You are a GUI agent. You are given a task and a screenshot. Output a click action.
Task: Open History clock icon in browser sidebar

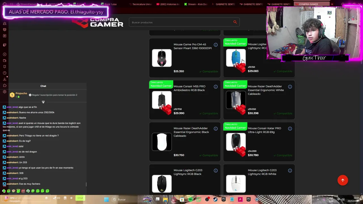coord(5,73)
